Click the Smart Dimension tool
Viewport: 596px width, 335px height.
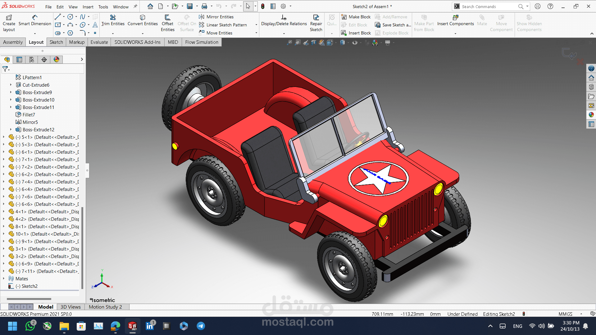pos(35,20)
